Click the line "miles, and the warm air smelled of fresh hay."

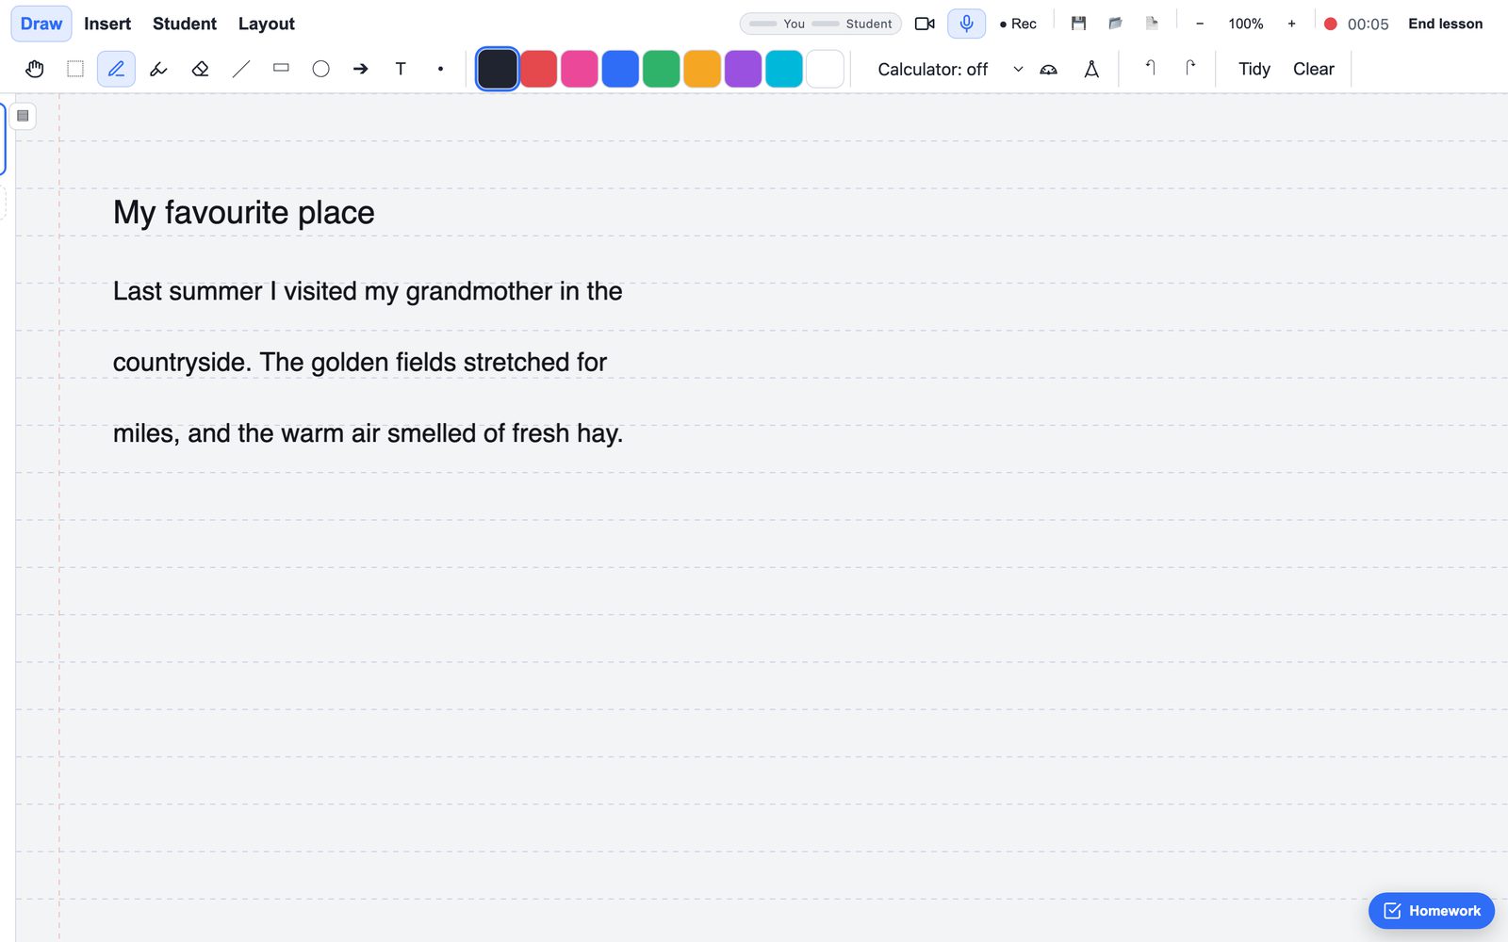tap(369, 433)
